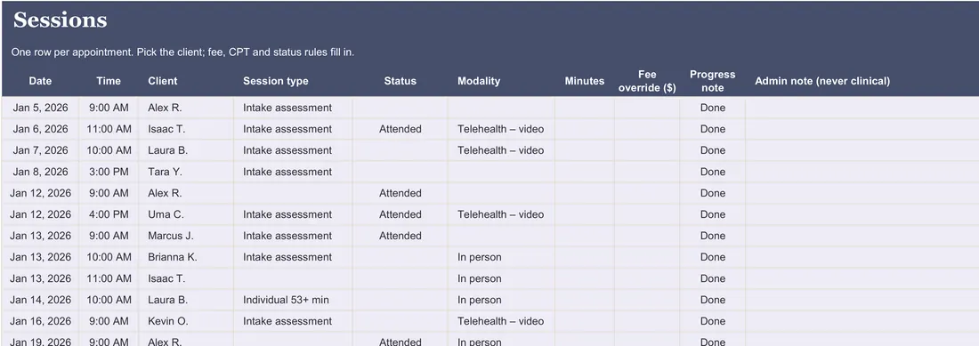Select client Laura B. on Jan 7 row
The height and width of the screenshot is (346, 979).
click(x=186, y=150)
